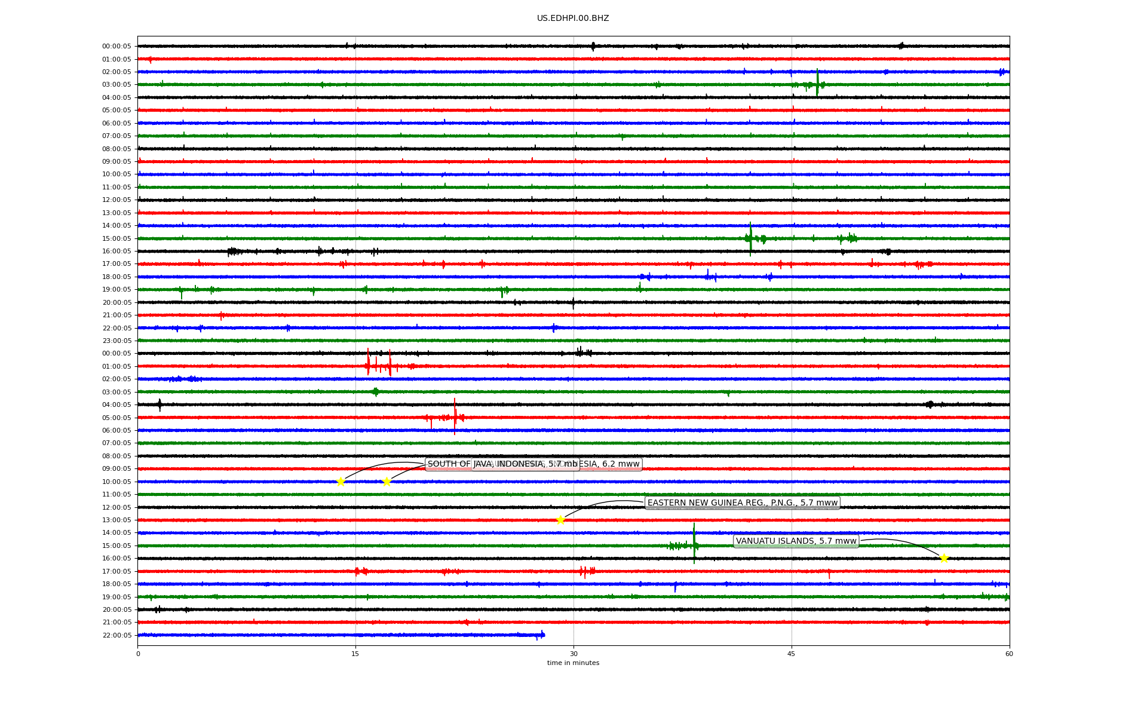This screenshot has height=717, width=1147.
Task: Click the EASTERN NEW GUINEA REG., P.N.G. annotation
Action: pyautogui.click(x=743, y=503)
